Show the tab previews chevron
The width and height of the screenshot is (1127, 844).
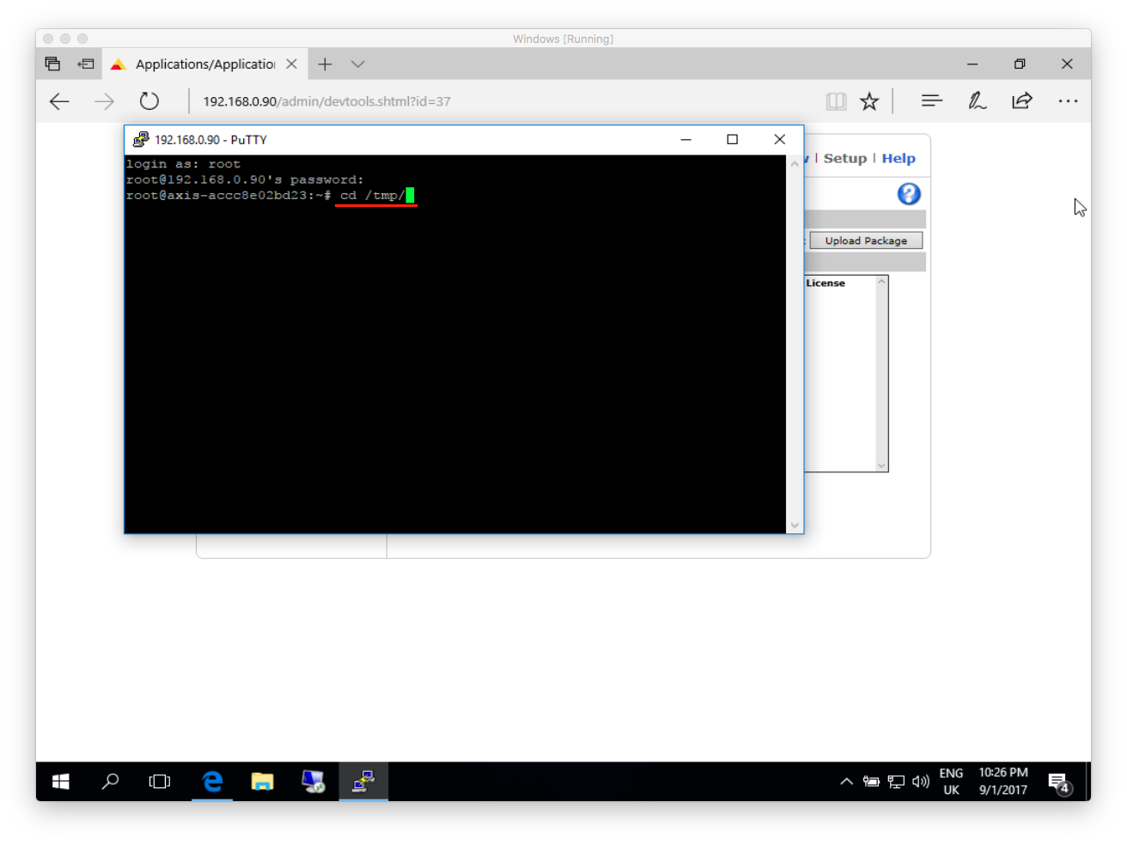(358, 64)
